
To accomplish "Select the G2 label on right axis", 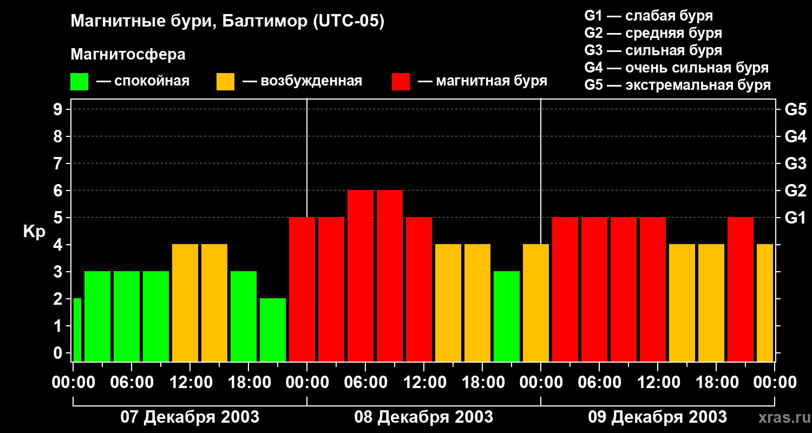I will coord(795,191).
